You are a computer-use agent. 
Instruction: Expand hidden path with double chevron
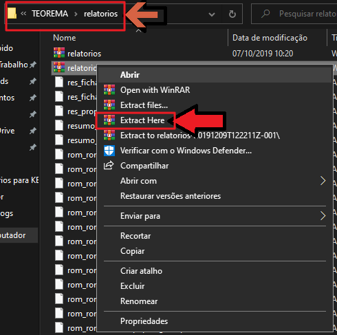pos(23,14)
